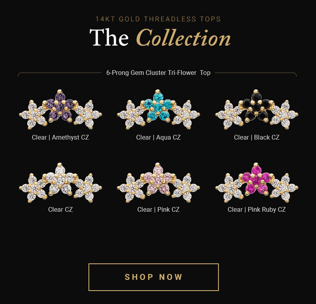Click the 14KT Gold Threadless Tops subtitle
316x304 pixels.
click(x=158, y=19)
